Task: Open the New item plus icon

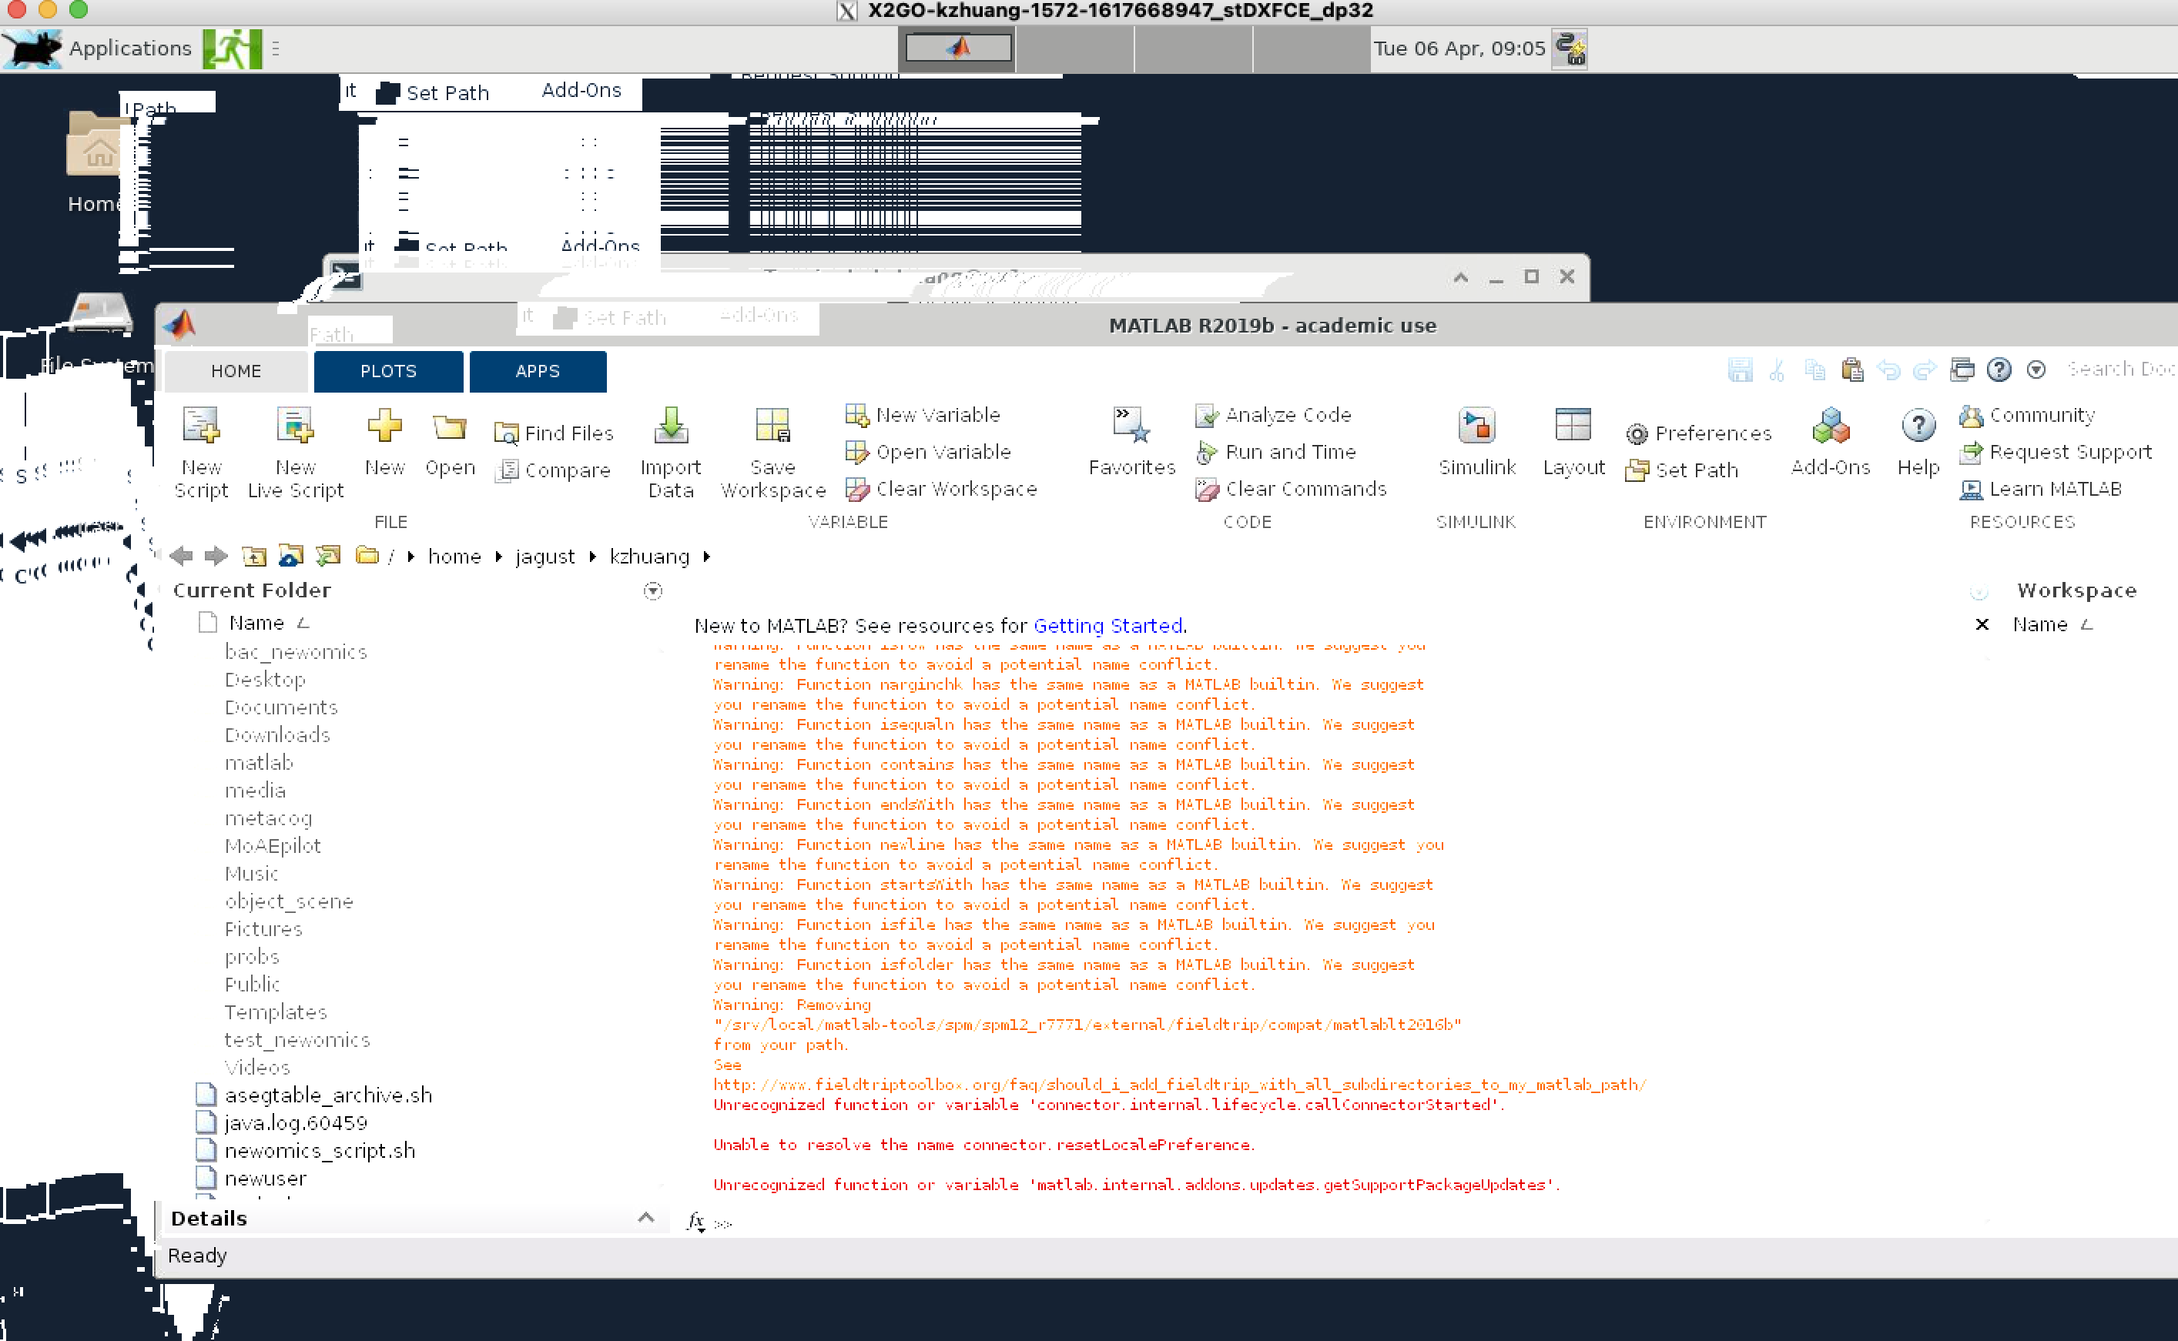Action: tap(384, 426)
